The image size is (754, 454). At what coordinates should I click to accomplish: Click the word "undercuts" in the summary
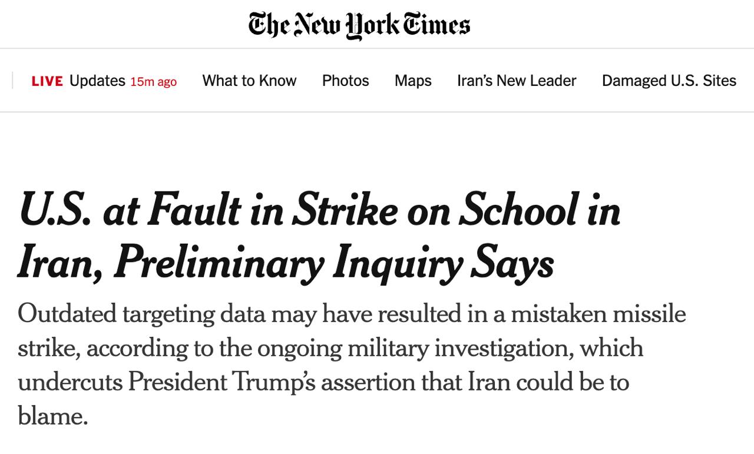click(x=70, y=382)
